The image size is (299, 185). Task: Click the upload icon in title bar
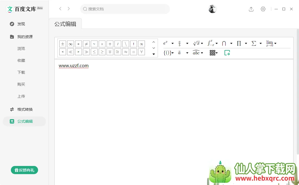tap(251, 9)
